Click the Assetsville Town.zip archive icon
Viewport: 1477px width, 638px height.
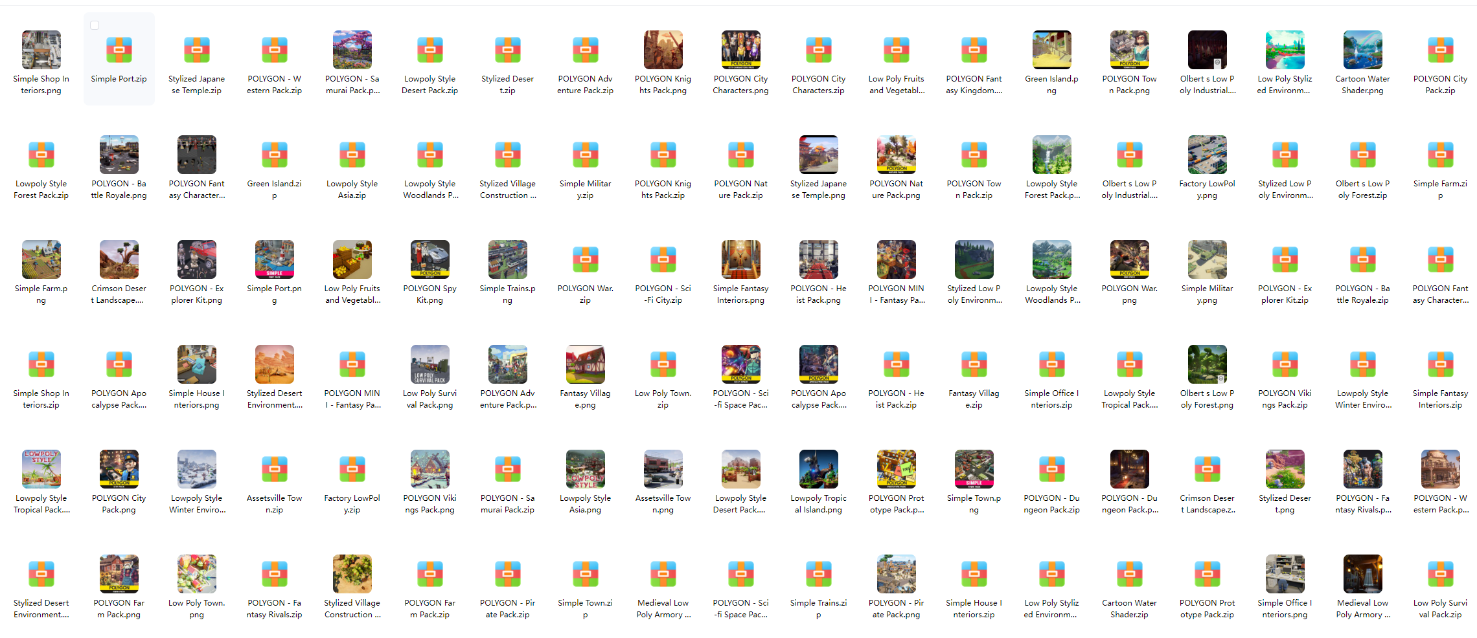click(x=274, y=469)
